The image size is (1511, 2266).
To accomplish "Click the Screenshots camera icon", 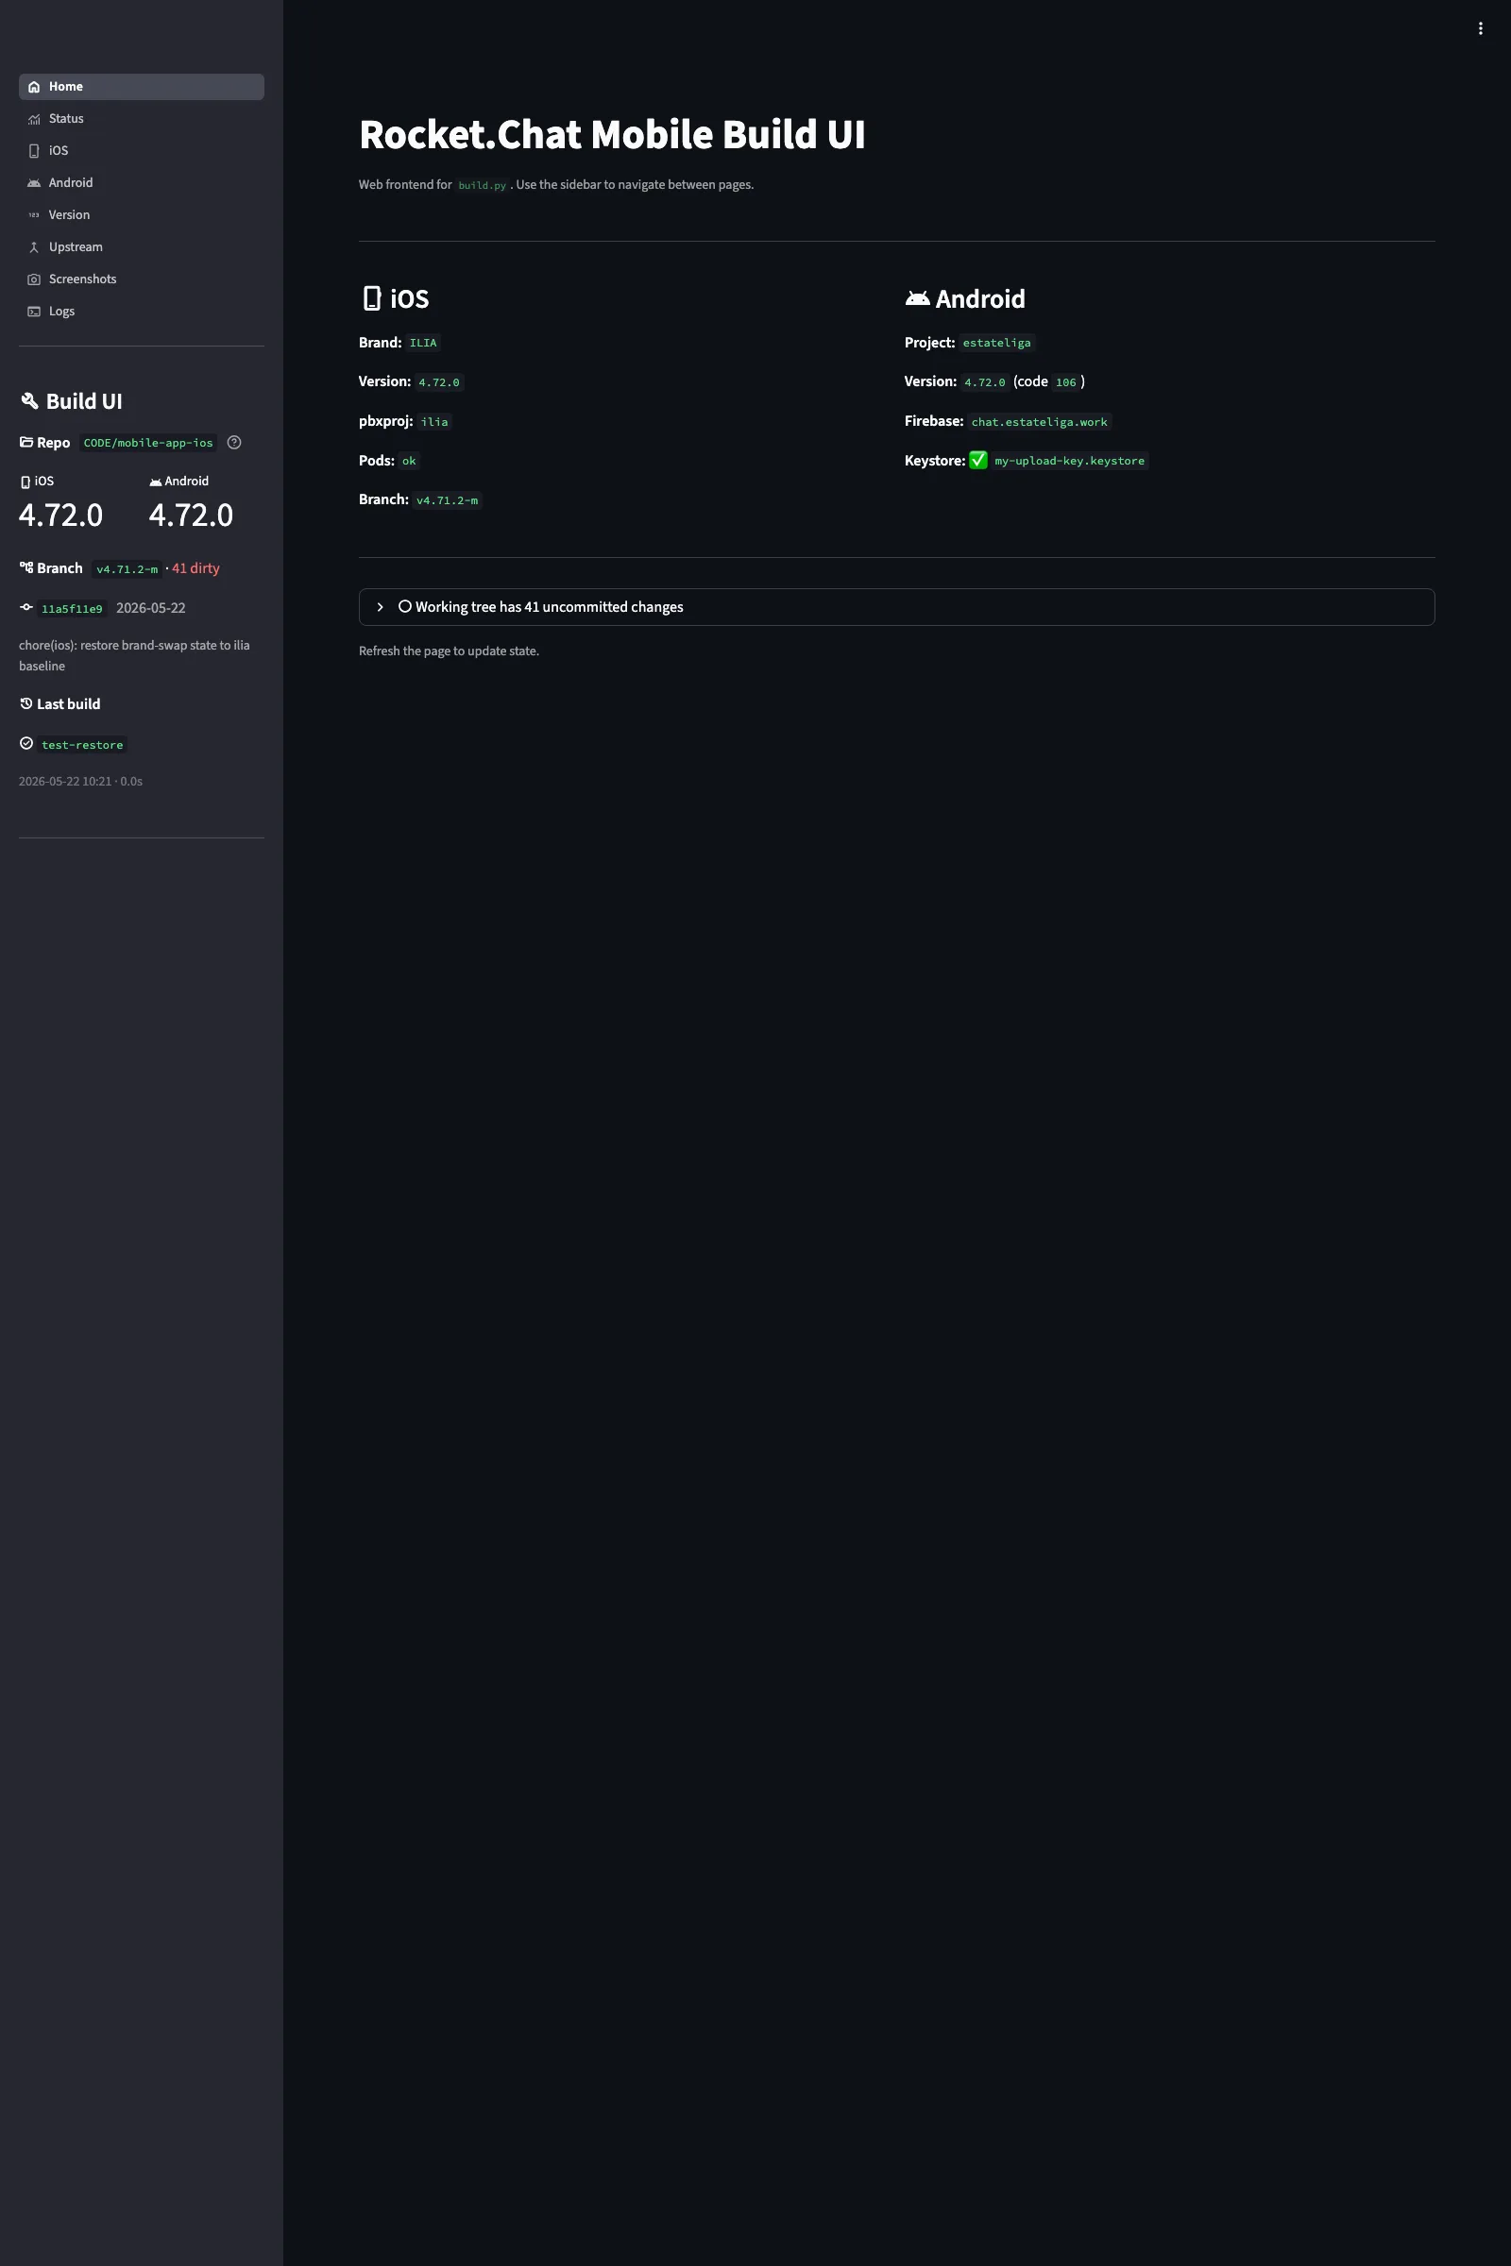I will pos(34,279).
